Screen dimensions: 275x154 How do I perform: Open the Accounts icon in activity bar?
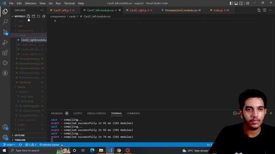click(5, 127)
